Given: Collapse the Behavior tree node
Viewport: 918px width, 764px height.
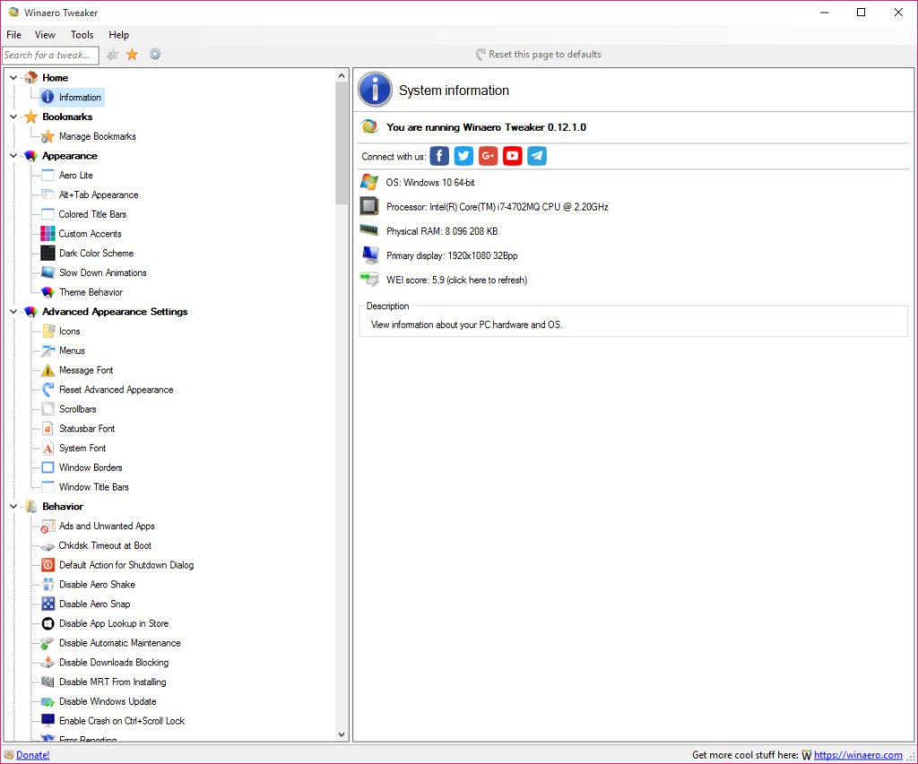Looking at the screenshot, I should (x=13, y=507).
